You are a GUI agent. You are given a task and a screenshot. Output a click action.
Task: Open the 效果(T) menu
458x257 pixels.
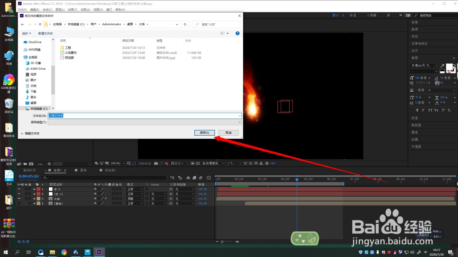[x=72, y=10]
